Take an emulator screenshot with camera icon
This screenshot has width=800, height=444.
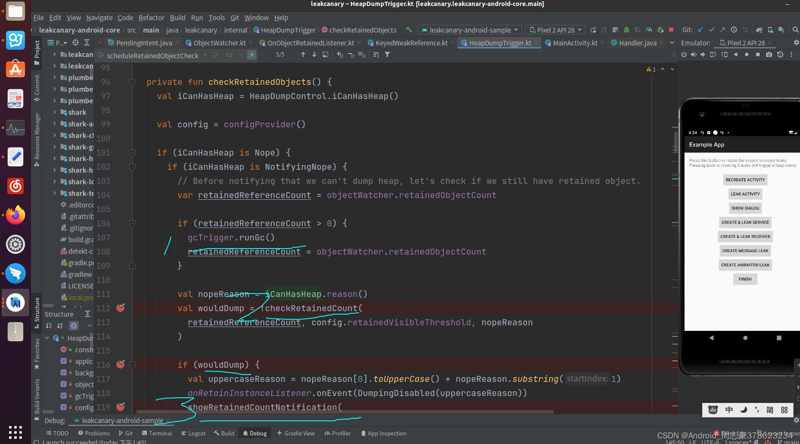pos(769,54)
